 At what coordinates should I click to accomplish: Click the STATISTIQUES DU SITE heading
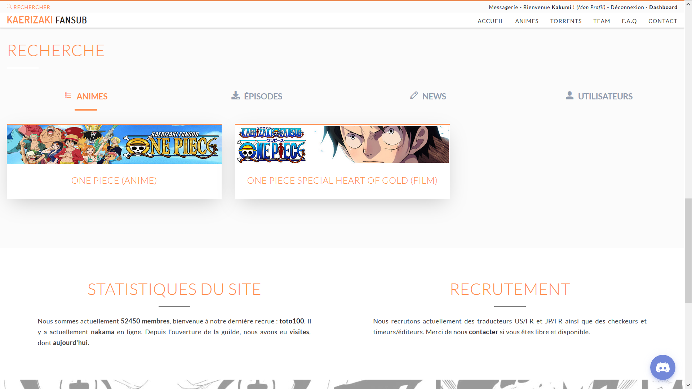[x=174, y=290]
